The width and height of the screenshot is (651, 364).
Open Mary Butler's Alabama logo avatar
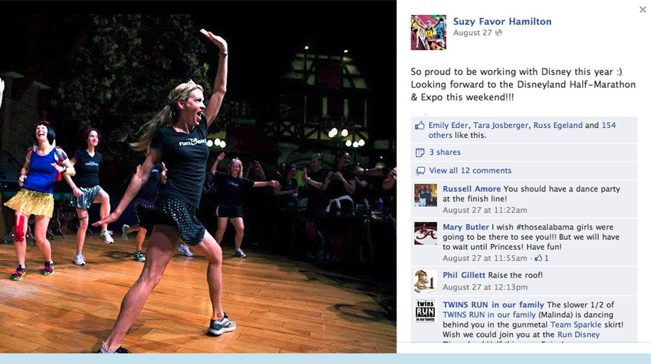click(426, 233)
